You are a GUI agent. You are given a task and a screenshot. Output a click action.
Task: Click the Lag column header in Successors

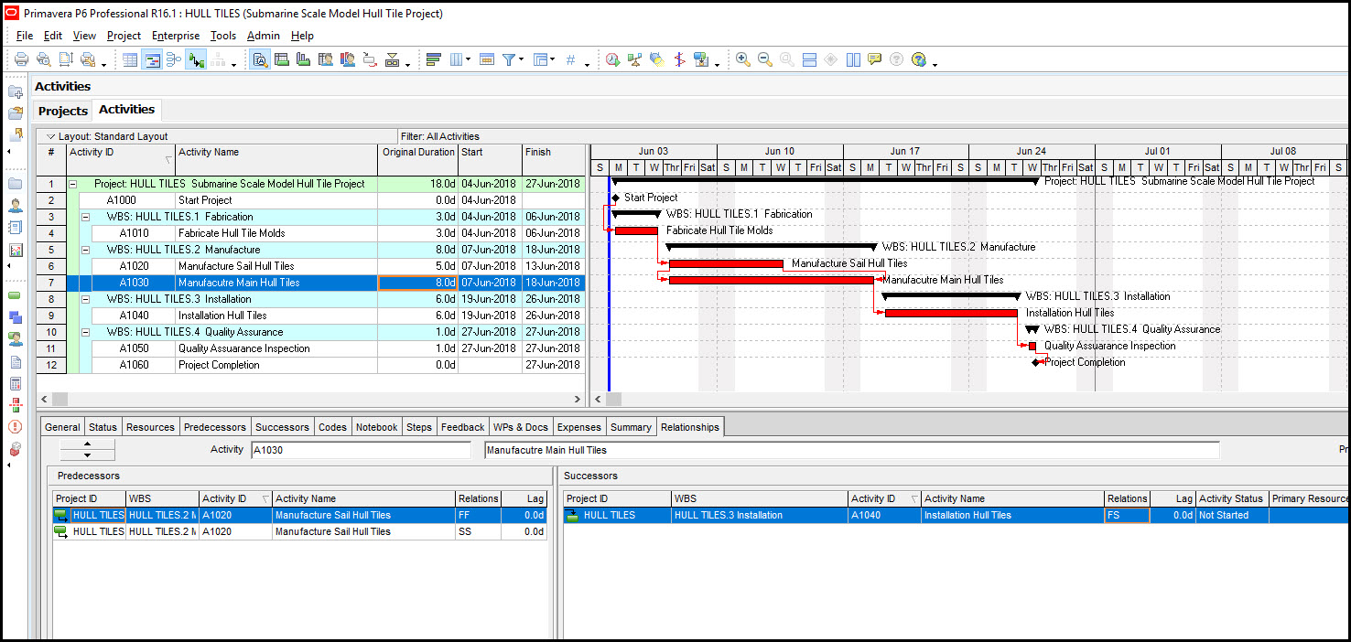[x=1173, y=498]
